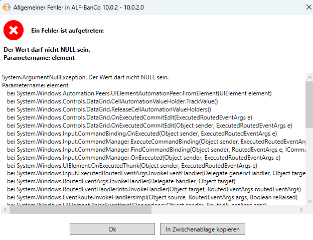
Task: Click the horizontal scrollbar left arrow
Action: [x=5, y=210]
